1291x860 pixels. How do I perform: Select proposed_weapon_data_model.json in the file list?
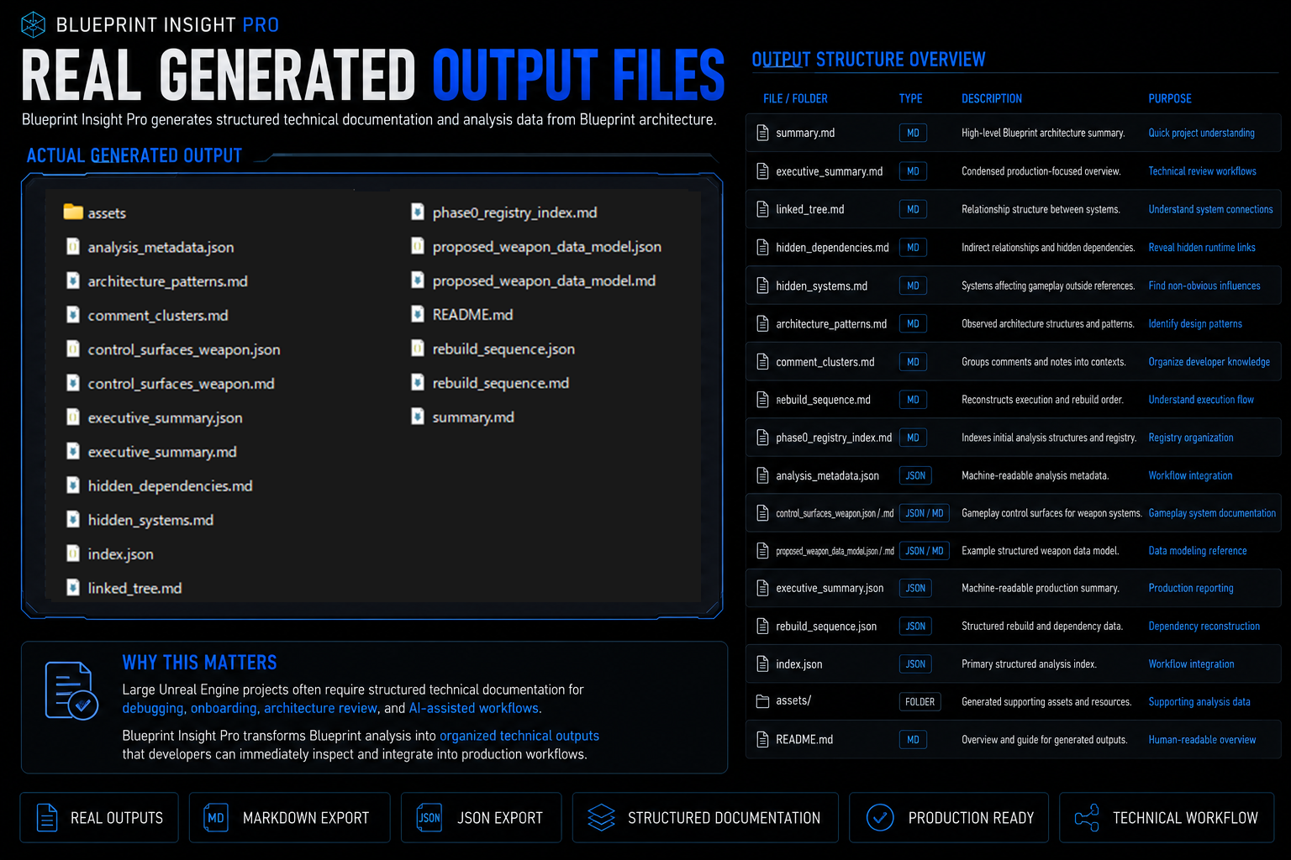(x=546, y=247)
